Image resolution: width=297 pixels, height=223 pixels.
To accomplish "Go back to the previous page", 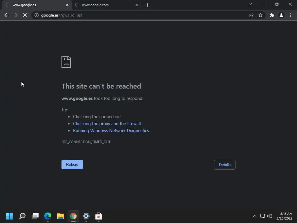I will [6, 15].
